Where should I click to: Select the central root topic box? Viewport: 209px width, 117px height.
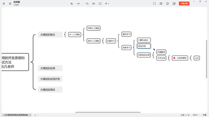click(x=15, y=62)
